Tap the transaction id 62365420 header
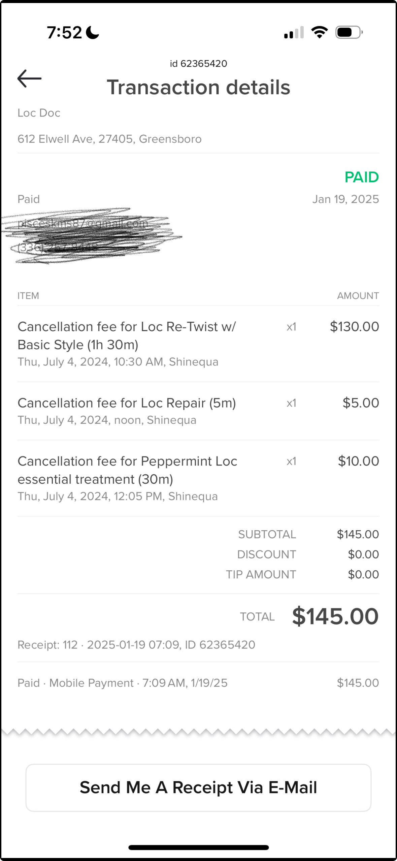Viewport: 397px width, 861px height. point(198,64)
